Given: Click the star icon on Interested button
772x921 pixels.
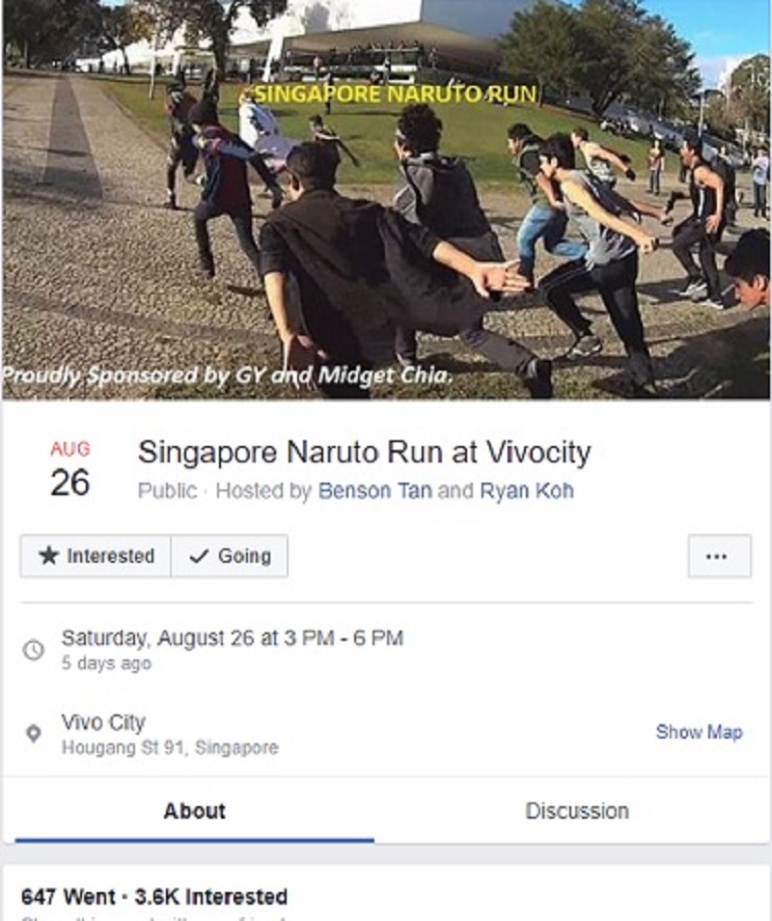Looking at the screenshot, I should tap(48, 556).
